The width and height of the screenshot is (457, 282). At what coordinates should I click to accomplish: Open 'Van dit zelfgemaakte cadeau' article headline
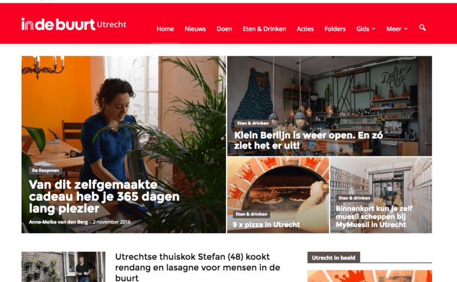104,196
